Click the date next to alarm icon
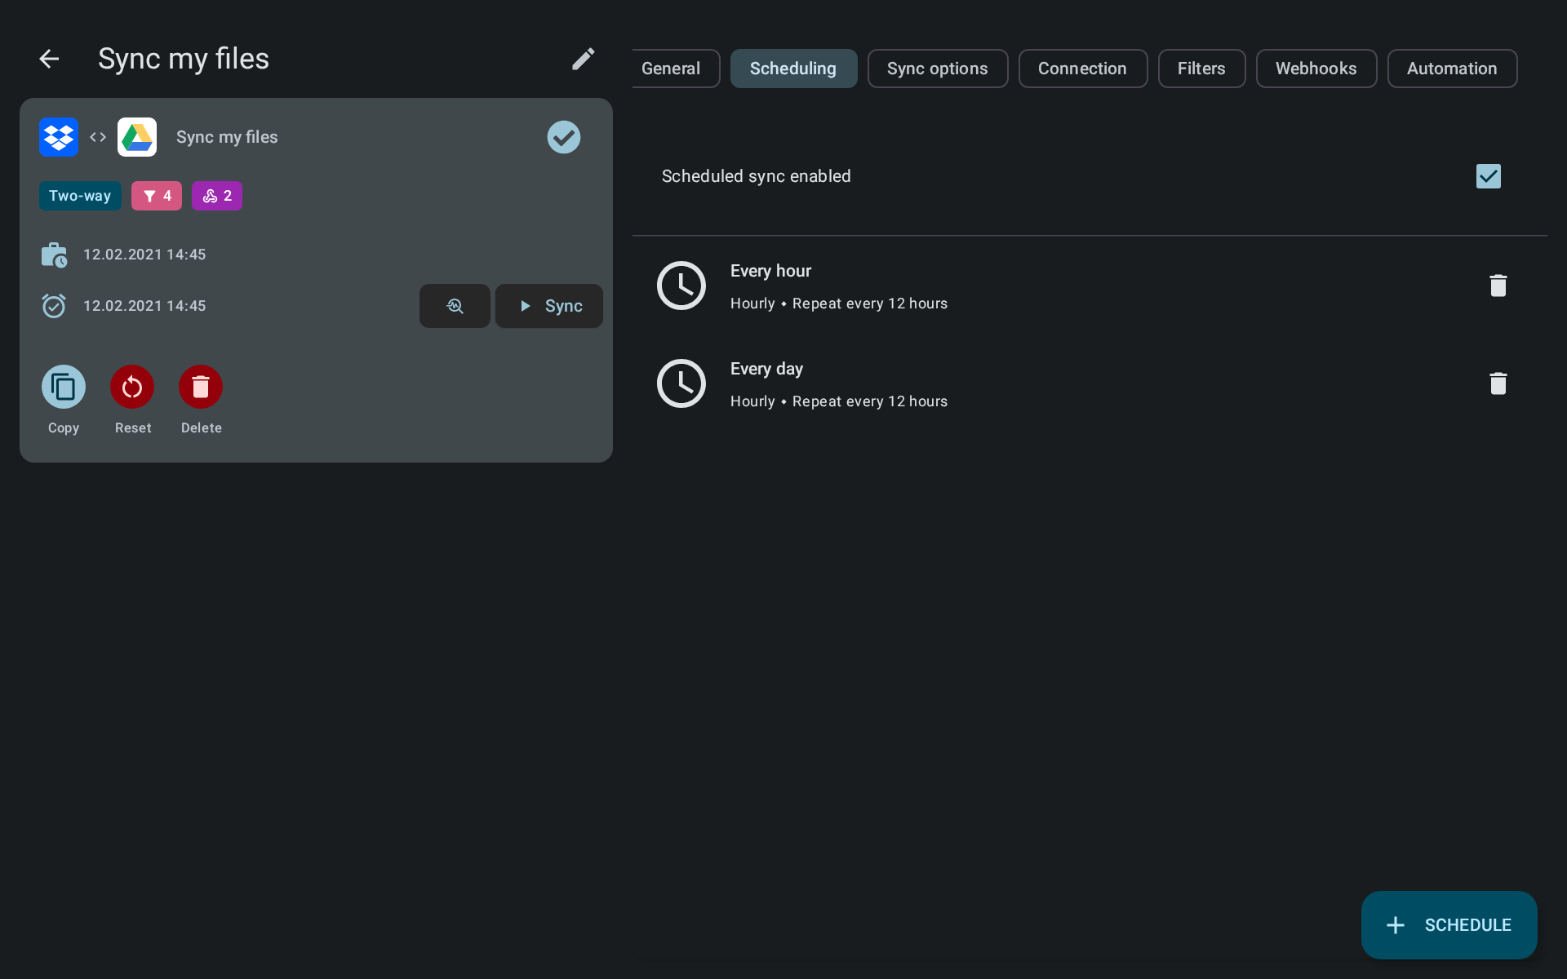1567x979 pixels. click(x=144, y=306)
